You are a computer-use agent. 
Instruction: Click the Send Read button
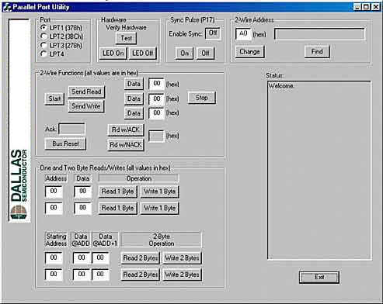(x=86, y=92)
